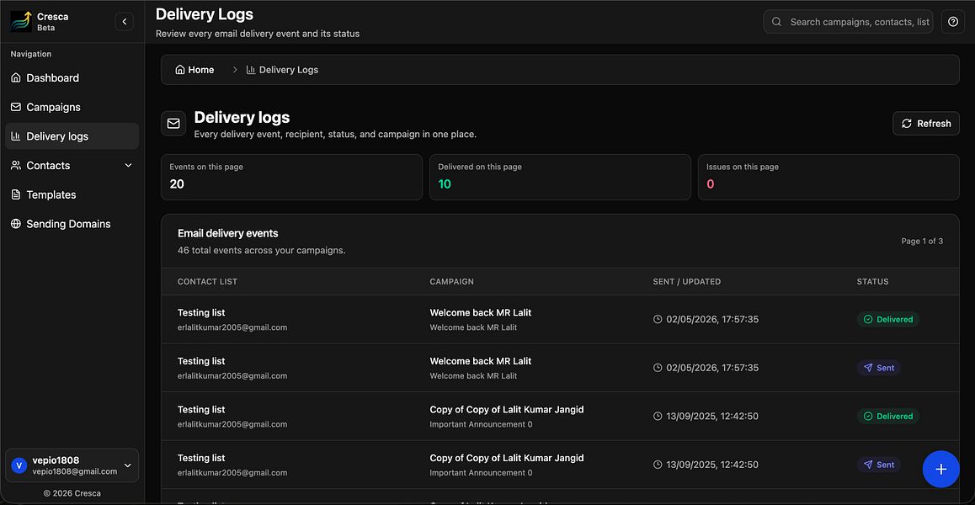Click the Refresh button label
Viewport: 975px width, 505px height.
[934, 123]
